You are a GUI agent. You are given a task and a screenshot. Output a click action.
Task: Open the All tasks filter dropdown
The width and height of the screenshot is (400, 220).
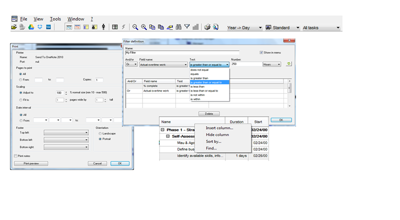click(321, 27)
